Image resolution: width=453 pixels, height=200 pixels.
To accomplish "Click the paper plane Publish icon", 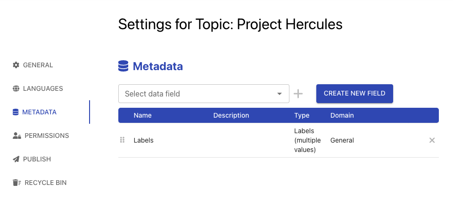I will coord(16,159).
